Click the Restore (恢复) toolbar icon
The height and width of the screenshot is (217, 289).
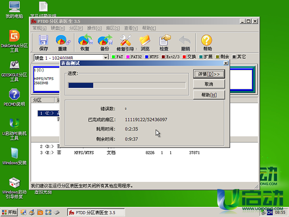tap(85, 42)
